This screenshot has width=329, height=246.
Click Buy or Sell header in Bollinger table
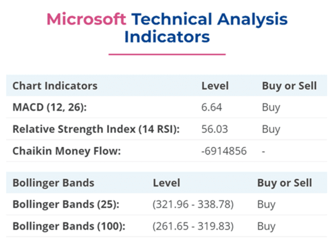(x=285, y=183)
